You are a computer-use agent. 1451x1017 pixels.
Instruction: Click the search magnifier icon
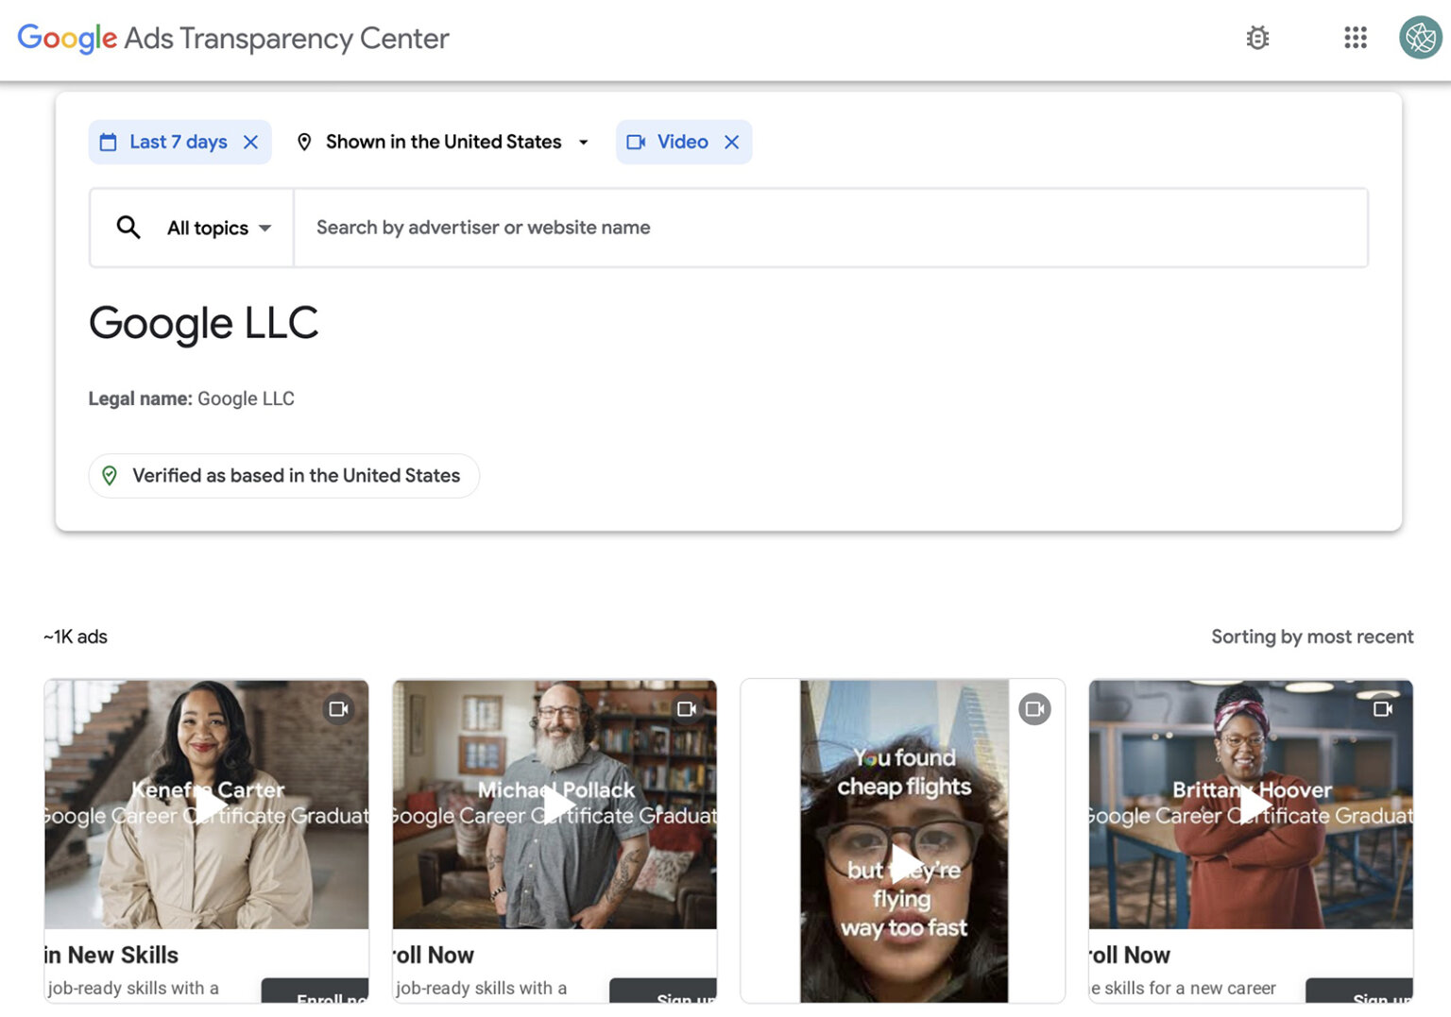pos(128,227)
